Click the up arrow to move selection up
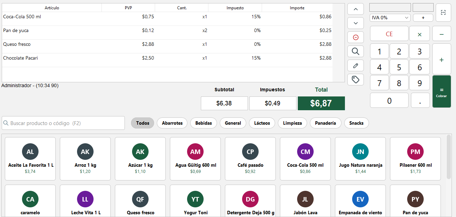Viewport: 456px width, 217px height. (356, 9)
